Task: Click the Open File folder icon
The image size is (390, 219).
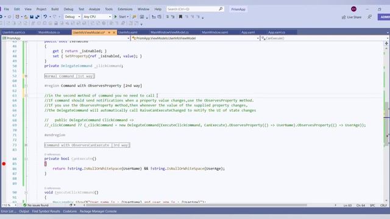Action: coord(26,17)
